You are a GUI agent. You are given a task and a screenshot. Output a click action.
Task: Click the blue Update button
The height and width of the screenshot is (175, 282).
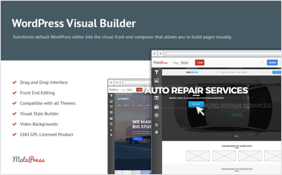[272, 62]
